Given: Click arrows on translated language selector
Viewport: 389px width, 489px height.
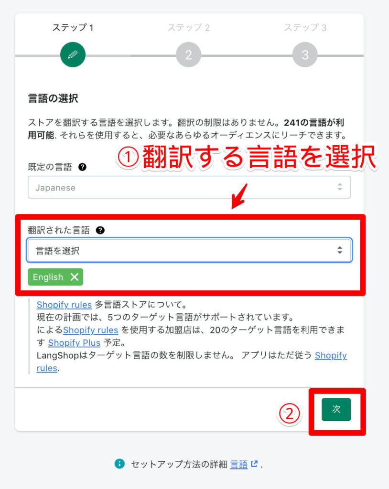Looking at the screenshot, I should click(x=340, y=250).
